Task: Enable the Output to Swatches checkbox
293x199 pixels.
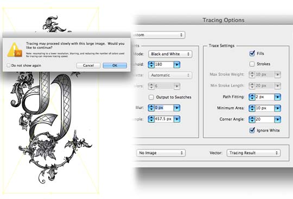Action: click(x=151, y=97)
